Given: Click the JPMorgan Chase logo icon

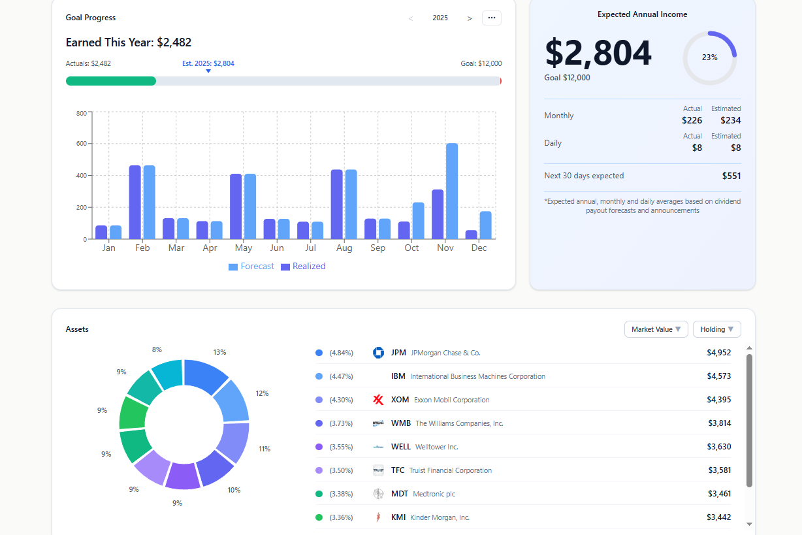Looking at the screenshot, I should tap(378, 353).
